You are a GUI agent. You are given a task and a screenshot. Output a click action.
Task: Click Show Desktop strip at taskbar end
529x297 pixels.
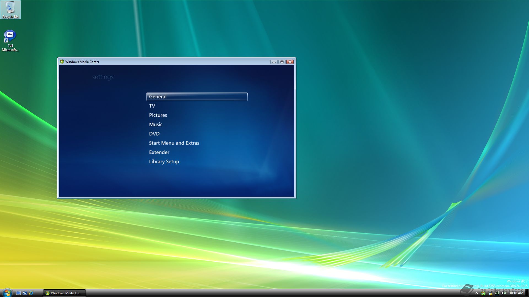pyautogui.click(x=527, y=293)
